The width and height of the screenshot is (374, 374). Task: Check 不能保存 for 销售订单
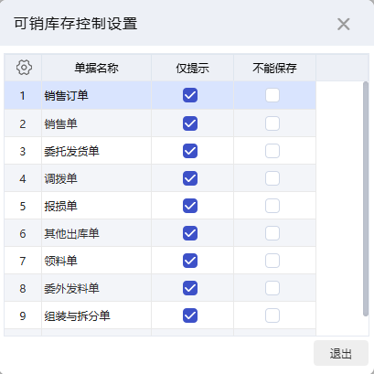(272, 95)
